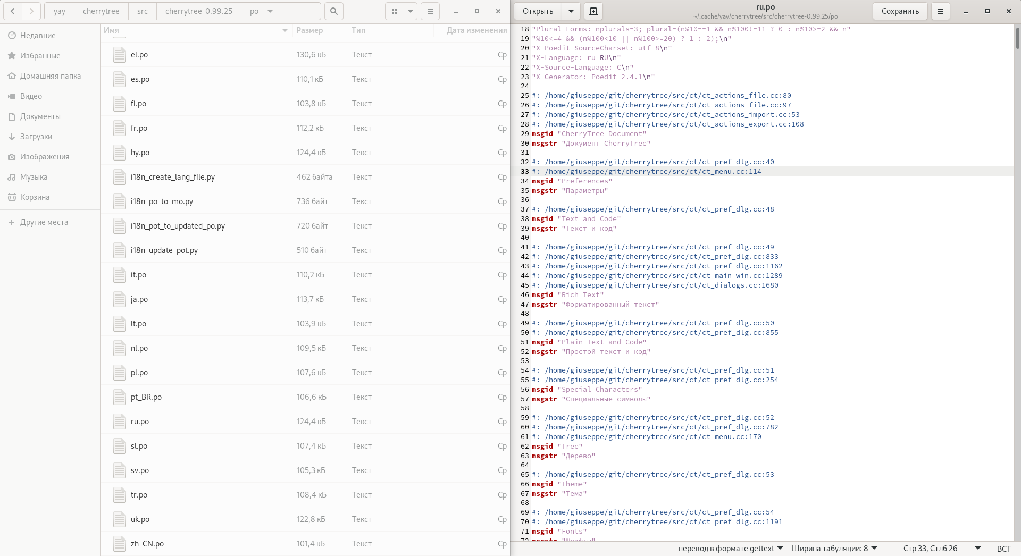Select the cherrytree breadcrumb entry

pos(101,11)
